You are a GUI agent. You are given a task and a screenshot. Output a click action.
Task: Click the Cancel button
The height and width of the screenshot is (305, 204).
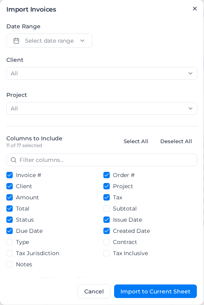click(94, 291)
